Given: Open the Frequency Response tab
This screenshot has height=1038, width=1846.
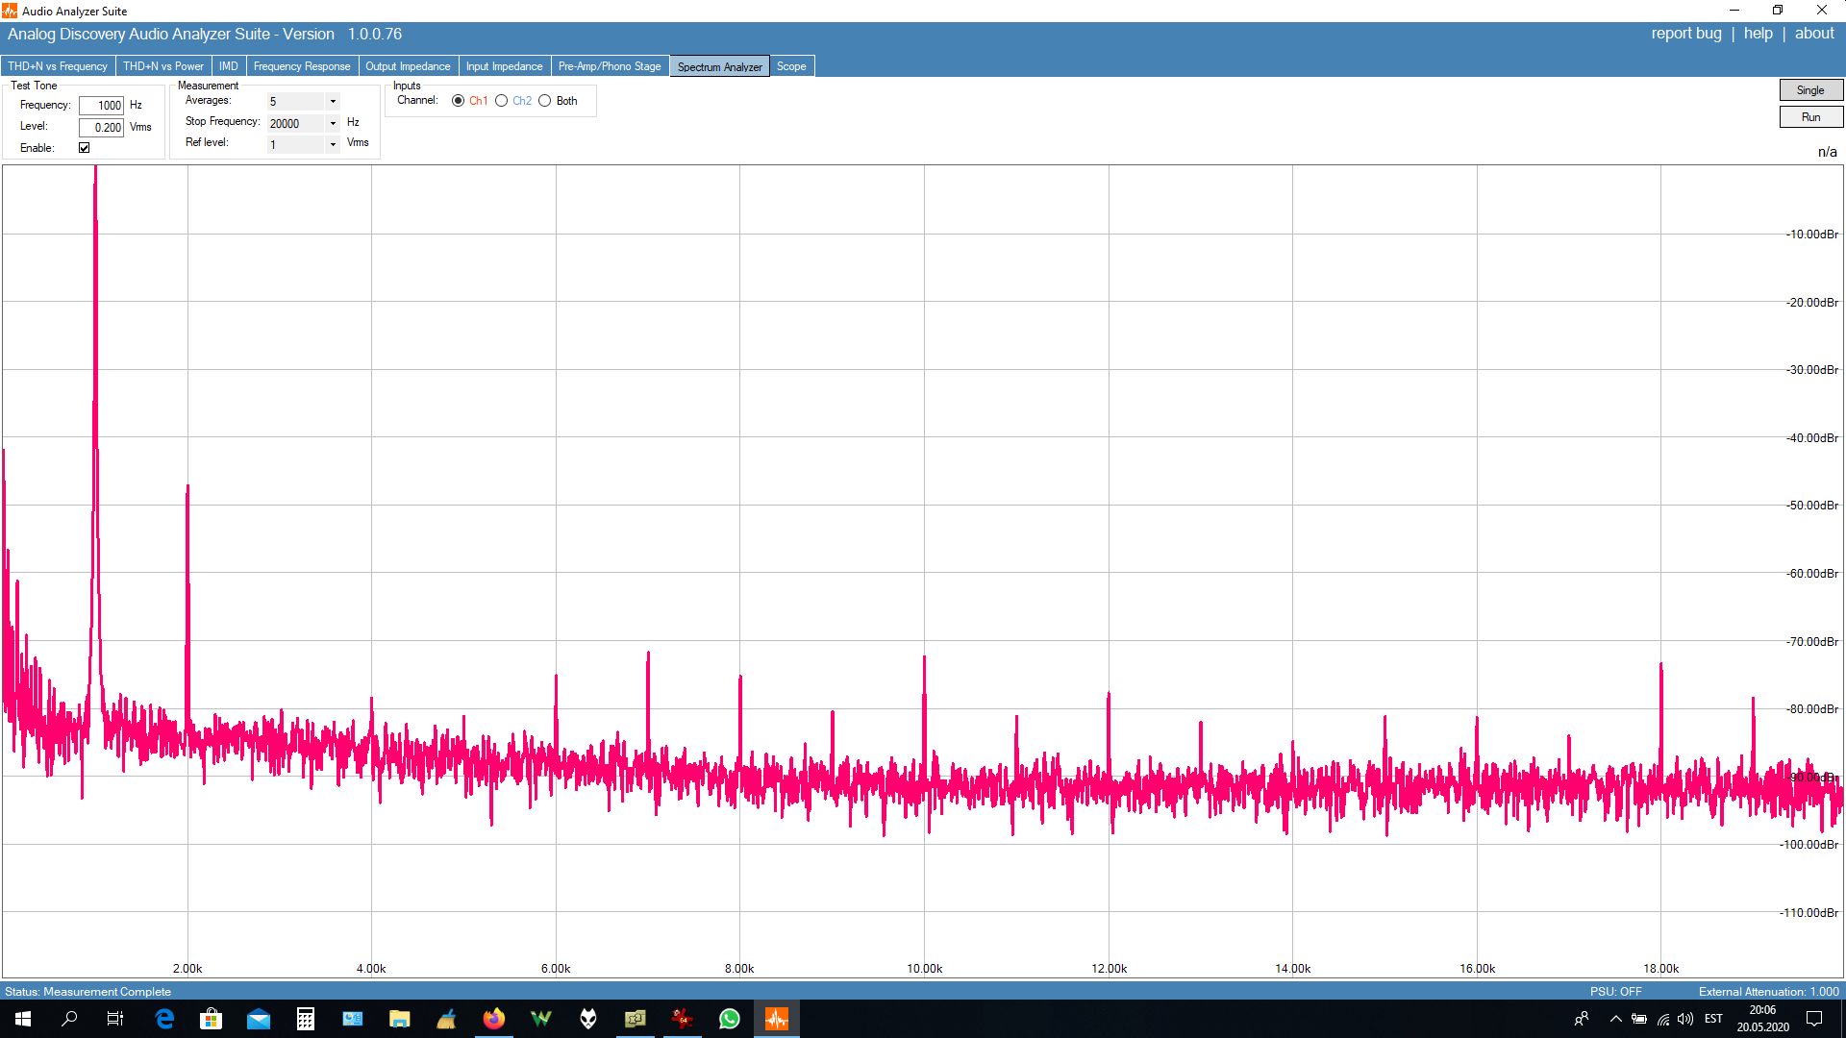Looking at the screenshot, I should click(x=302, y=66).
